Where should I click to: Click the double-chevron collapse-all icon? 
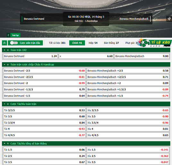4,43
